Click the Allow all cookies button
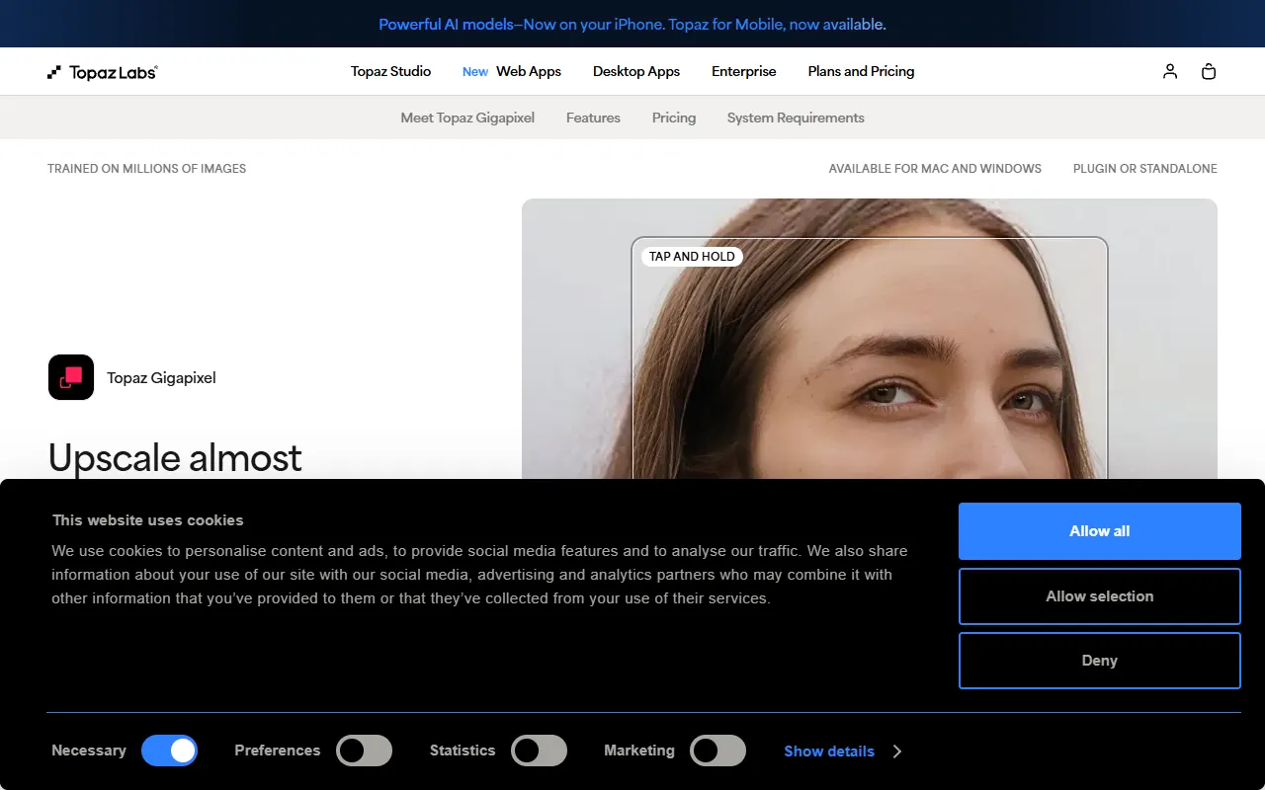The width and height of the screenshot is (1265, 790). [x=1100, y=531]
